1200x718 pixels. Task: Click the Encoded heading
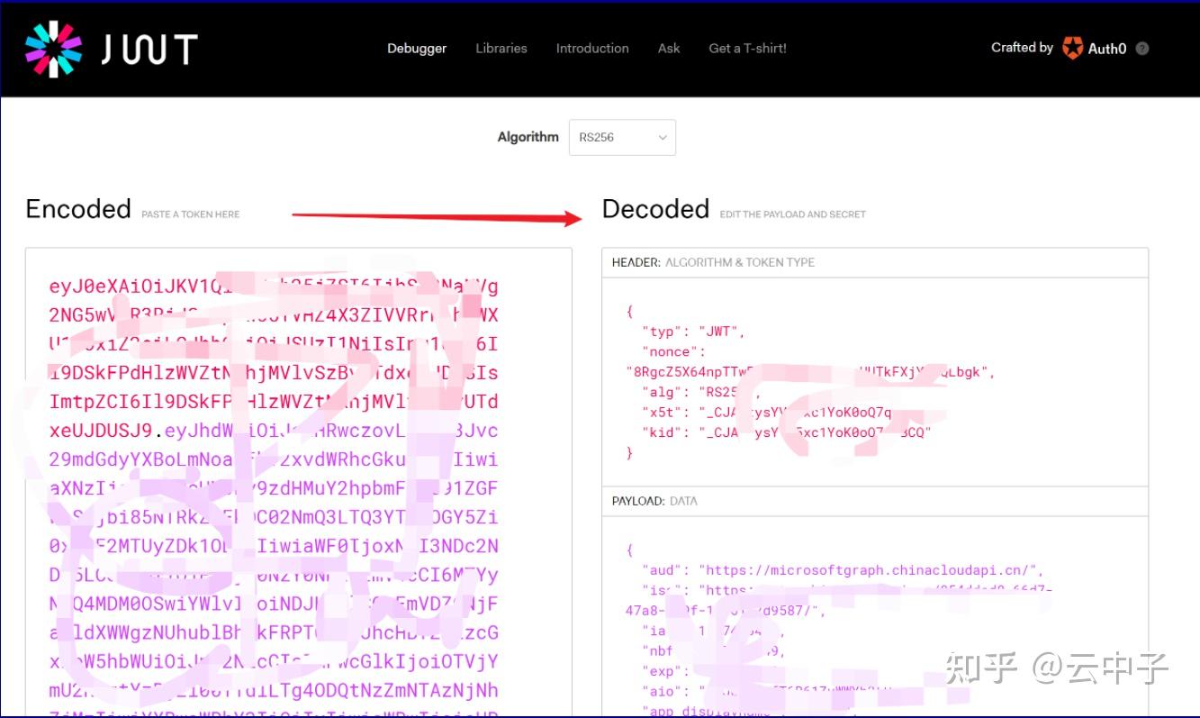(78, 209)
